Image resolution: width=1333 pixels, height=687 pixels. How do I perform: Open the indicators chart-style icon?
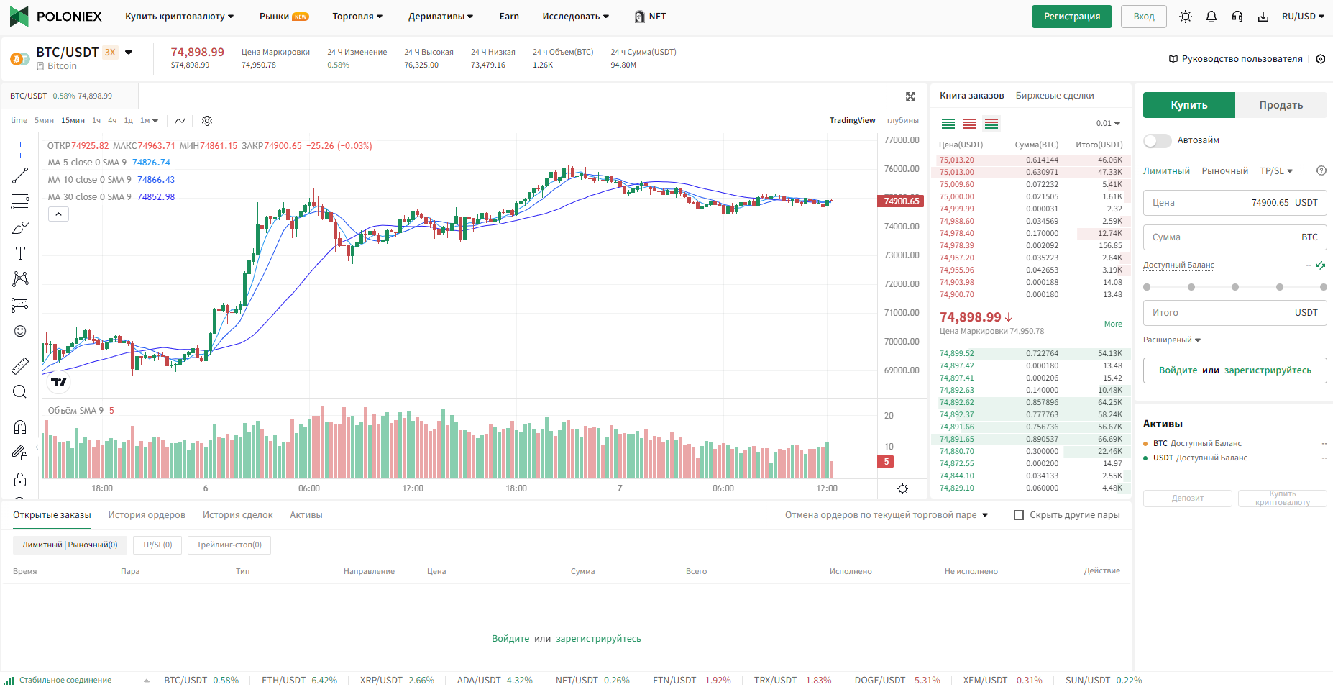[180, 121]
